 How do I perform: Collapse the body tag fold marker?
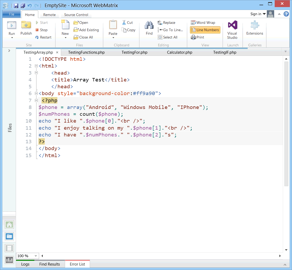[36, 93]
